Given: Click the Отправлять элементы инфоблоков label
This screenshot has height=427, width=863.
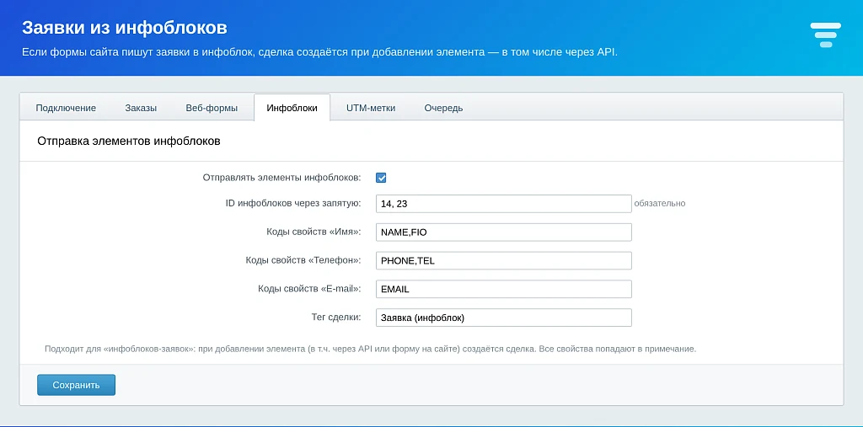Looking at the screenshot, I should click(x=281, y=177).
